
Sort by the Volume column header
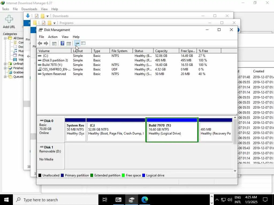tap(54, 51)
